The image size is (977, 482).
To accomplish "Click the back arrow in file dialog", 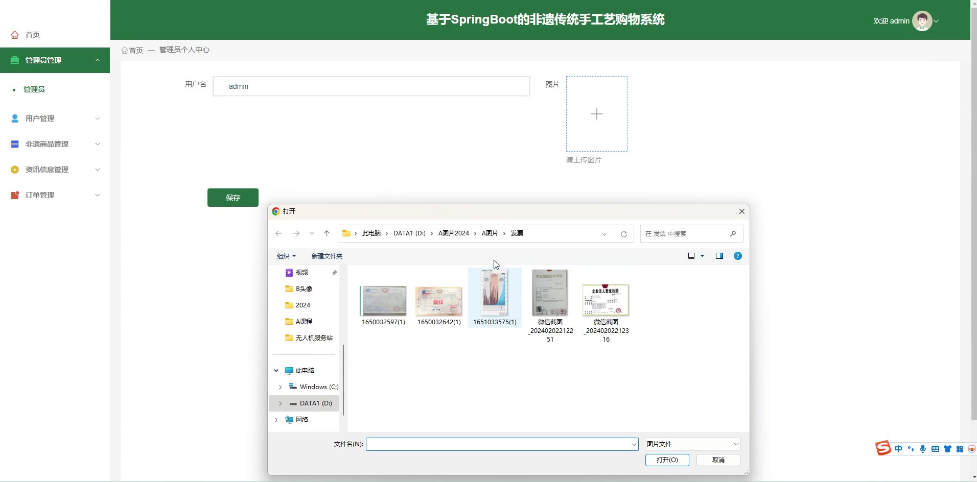I will [x=278, y=233].
